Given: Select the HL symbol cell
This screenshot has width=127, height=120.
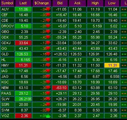Looking at the screenshot, I should [x=7, y=60].
